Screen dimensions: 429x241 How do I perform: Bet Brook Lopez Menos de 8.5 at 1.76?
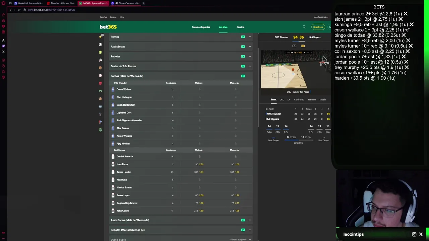(235, 195)
